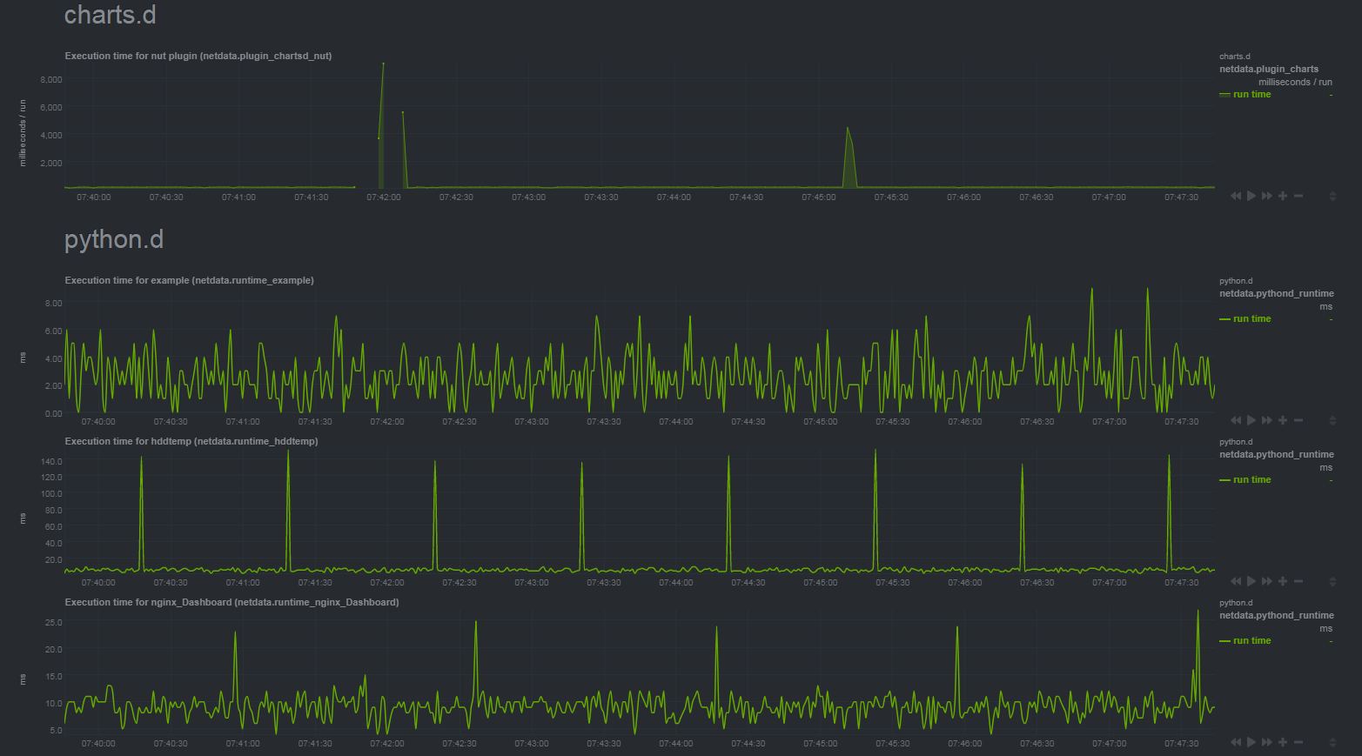Zoom out on the hddtemp runtime chart
Viewport: 1362px width, 756px height.
click(x=1298, y=581)
